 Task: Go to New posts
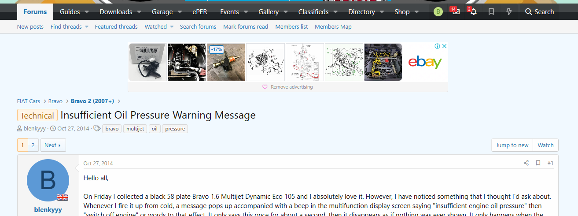coord(30,27)
